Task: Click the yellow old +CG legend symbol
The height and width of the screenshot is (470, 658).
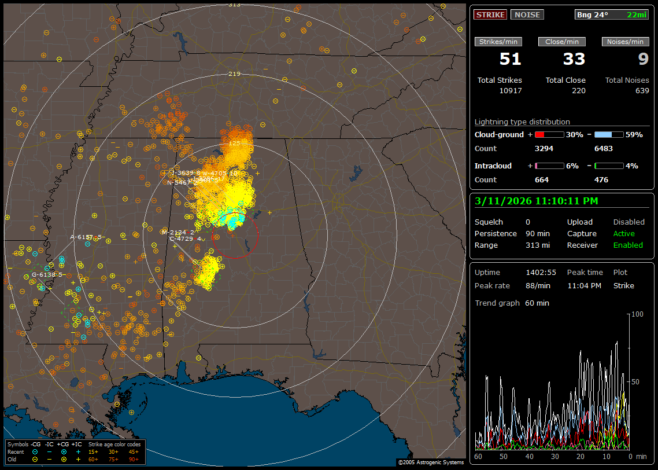Action: click(x=63, y=459)
